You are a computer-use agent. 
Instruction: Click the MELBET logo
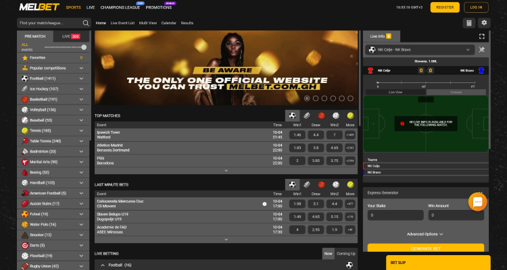click(39, 7)
